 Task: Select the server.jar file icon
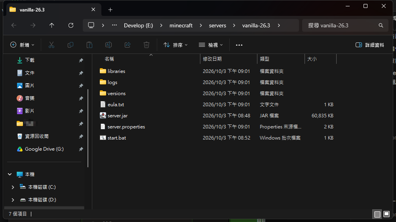[103, 115]
